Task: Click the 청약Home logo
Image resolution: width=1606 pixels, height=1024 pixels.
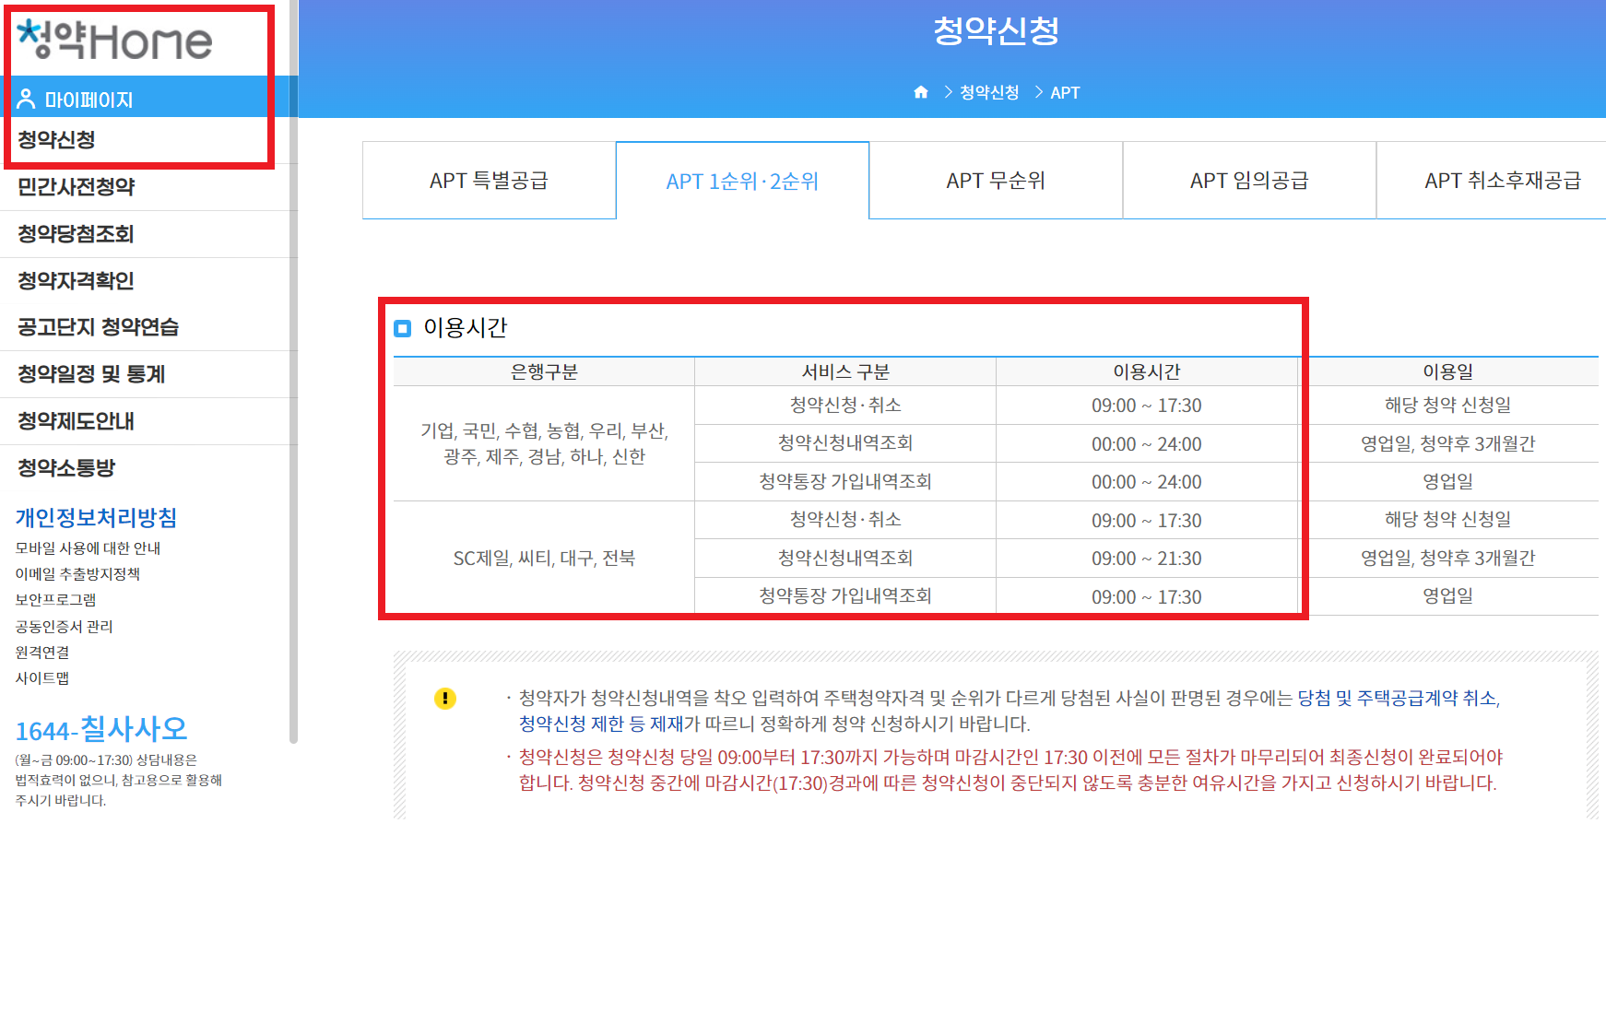Action: (115, 39)
